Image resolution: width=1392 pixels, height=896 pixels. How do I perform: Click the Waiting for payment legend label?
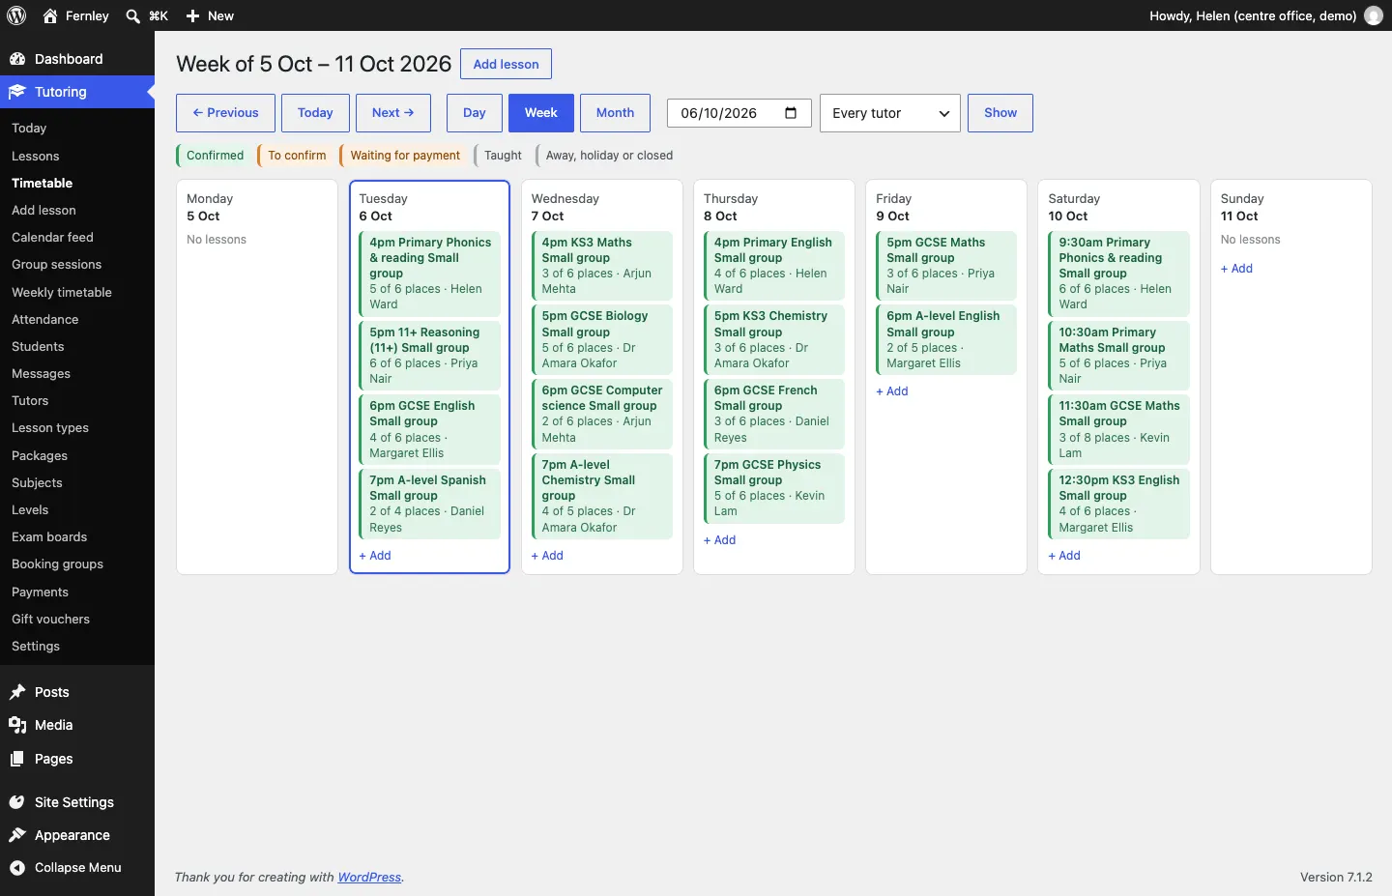[x=405, y=156]
